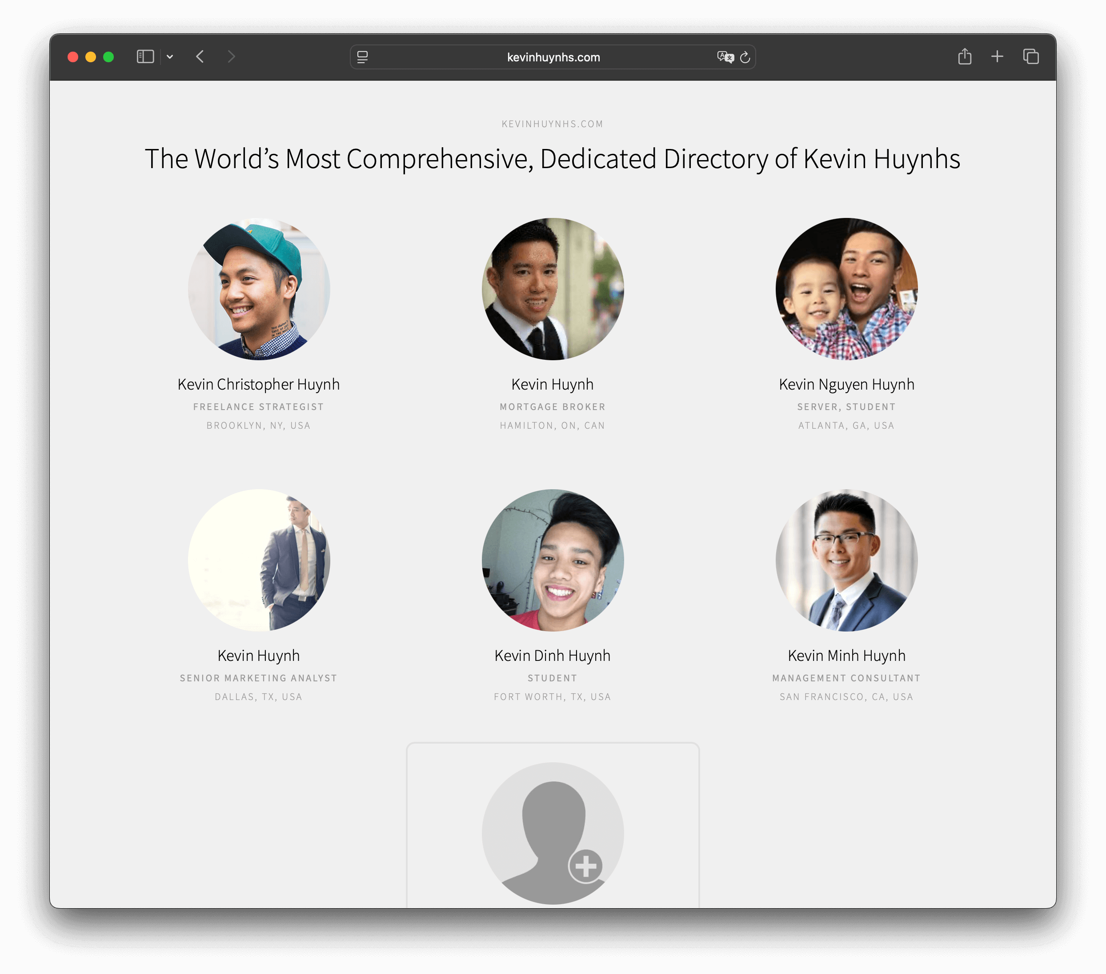The image size is (1106, 974).
Task: Expand the sidebar tab group dropdown chevron
Action: pos(170,57)
